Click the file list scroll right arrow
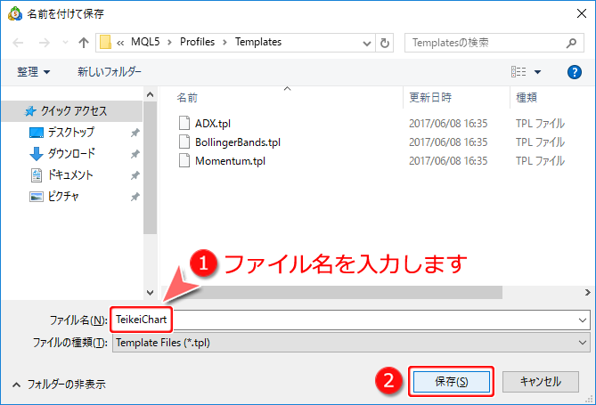The width and height of the screenshot is (596, 405). point(588,293)
